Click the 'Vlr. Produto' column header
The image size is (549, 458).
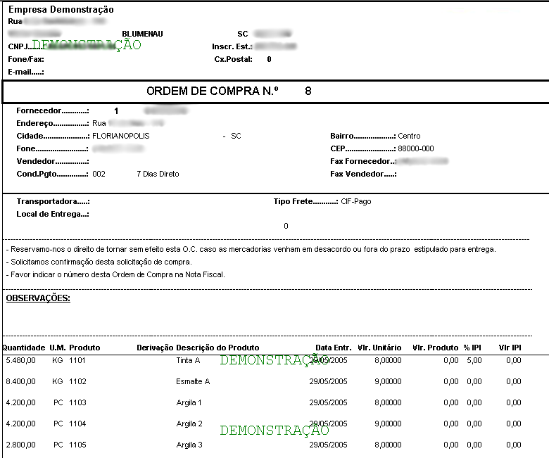[435, 348]
